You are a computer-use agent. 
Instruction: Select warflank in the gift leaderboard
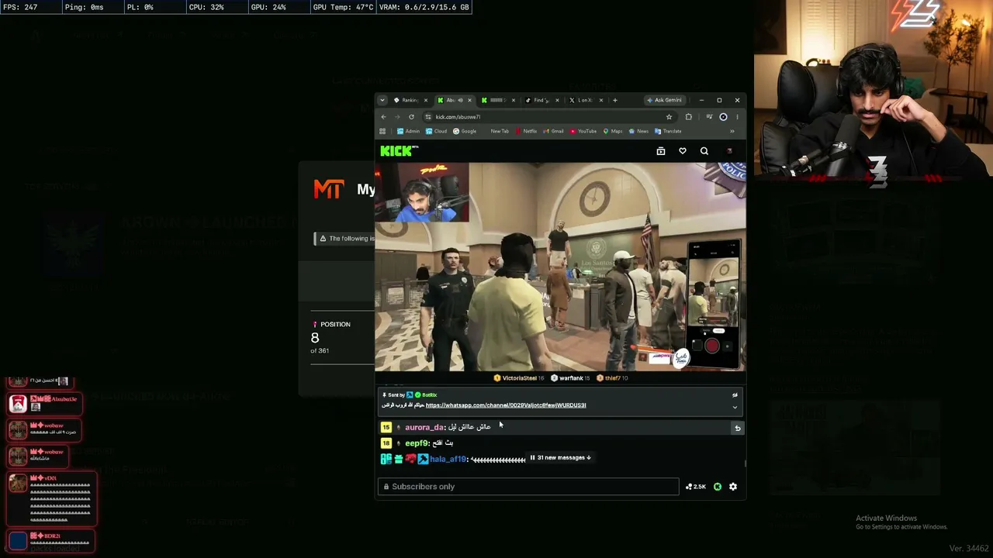tap(570, 378)
